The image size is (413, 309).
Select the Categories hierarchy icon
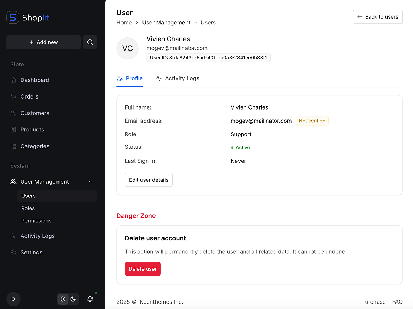[x=13, y=146]
